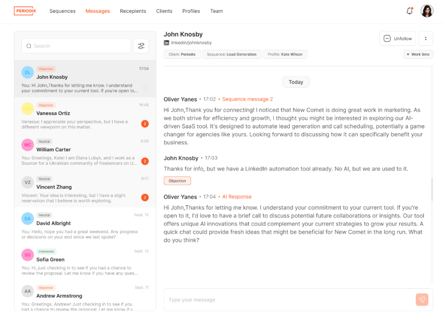Click John Knosby's DL avatar in list
444x316 pixels.
[x=27, y=72]
